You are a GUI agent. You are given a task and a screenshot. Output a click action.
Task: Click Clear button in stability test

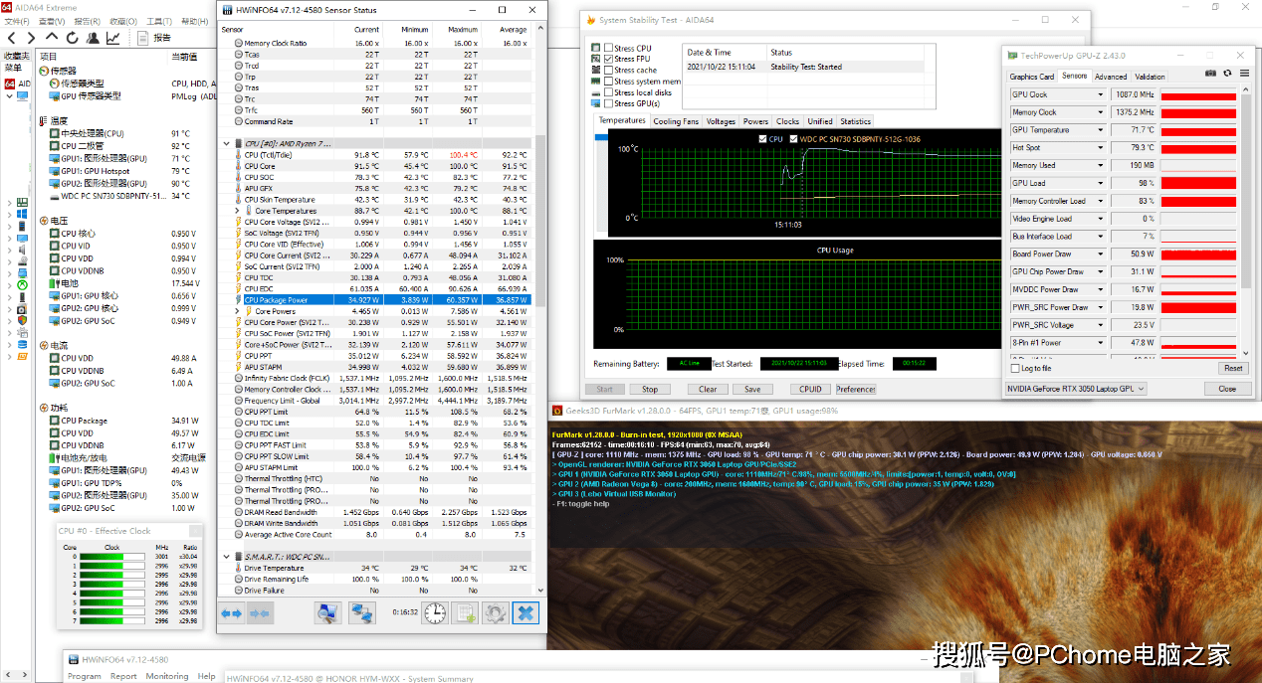[x=708, y=390]
